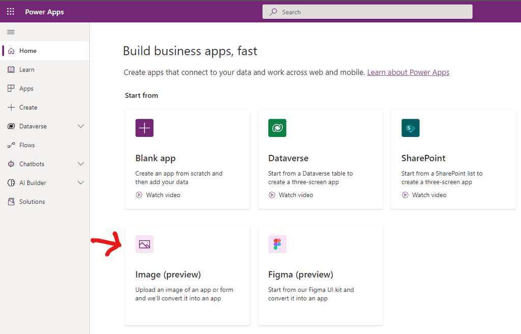
Task: Click play icon on Dataverse card
Action: [x=272, y=195]
